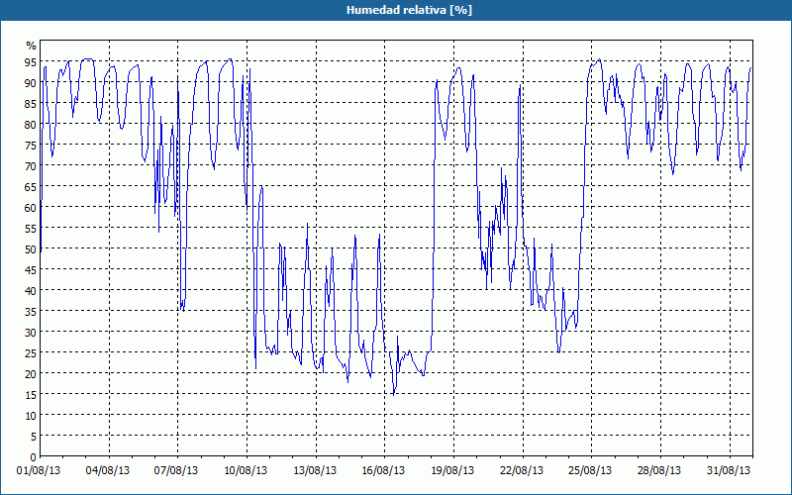The width and height of the screenshot is (792, 495).
Task: Select the 04/08/13 date label
Action: [x=108, y=471]
